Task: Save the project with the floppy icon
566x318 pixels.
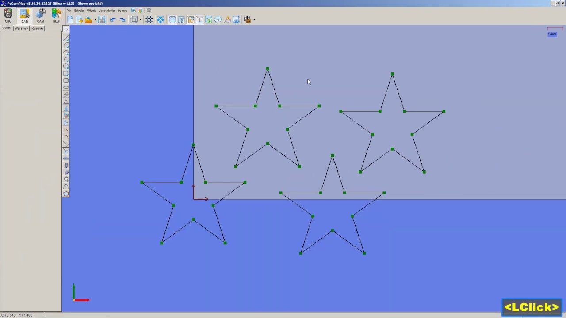Action: pyautogui.click(x=102, y=20)
